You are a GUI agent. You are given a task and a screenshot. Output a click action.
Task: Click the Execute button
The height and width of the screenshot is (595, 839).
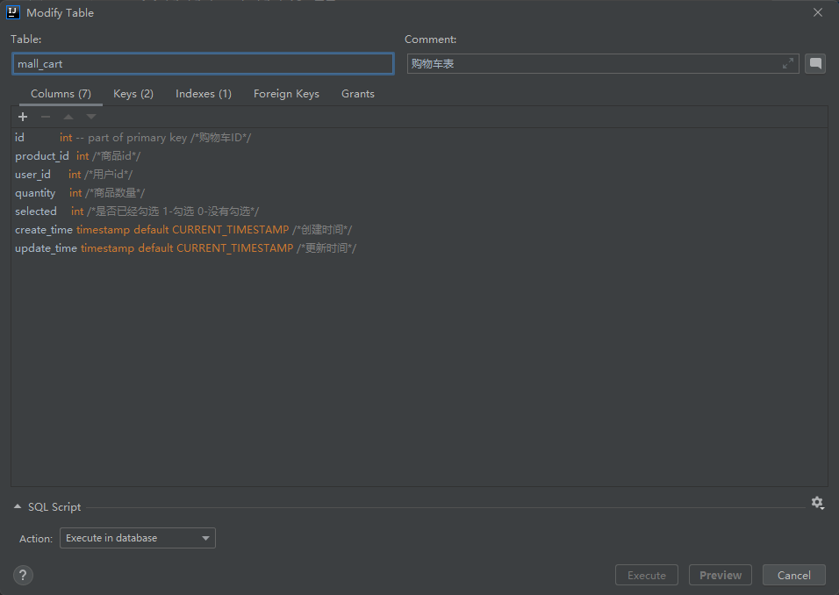(647, 575)
